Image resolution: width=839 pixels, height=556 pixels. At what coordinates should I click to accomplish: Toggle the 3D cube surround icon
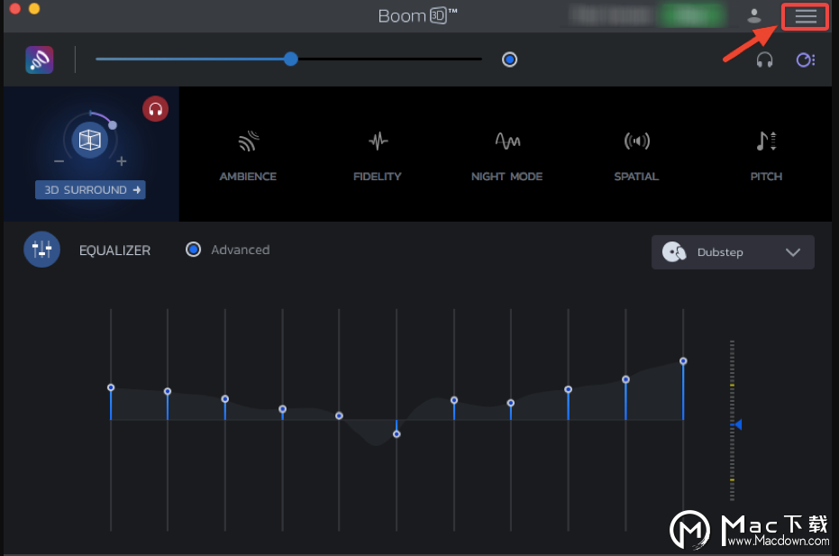point(90,141)
